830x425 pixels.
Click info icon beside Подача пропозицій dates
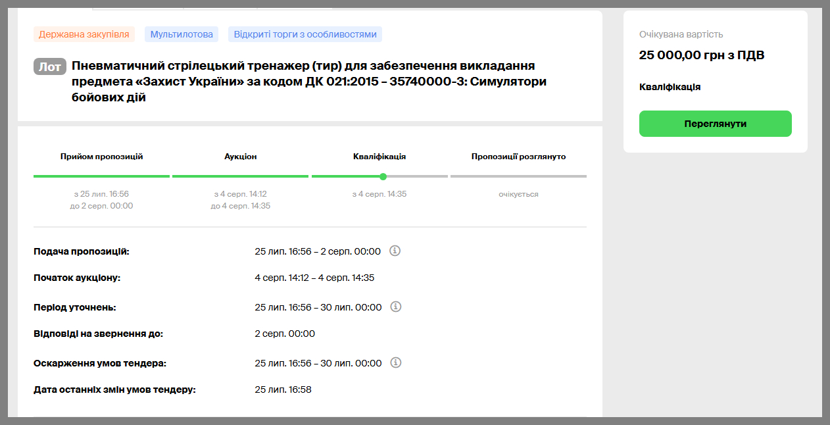point(395,251)
